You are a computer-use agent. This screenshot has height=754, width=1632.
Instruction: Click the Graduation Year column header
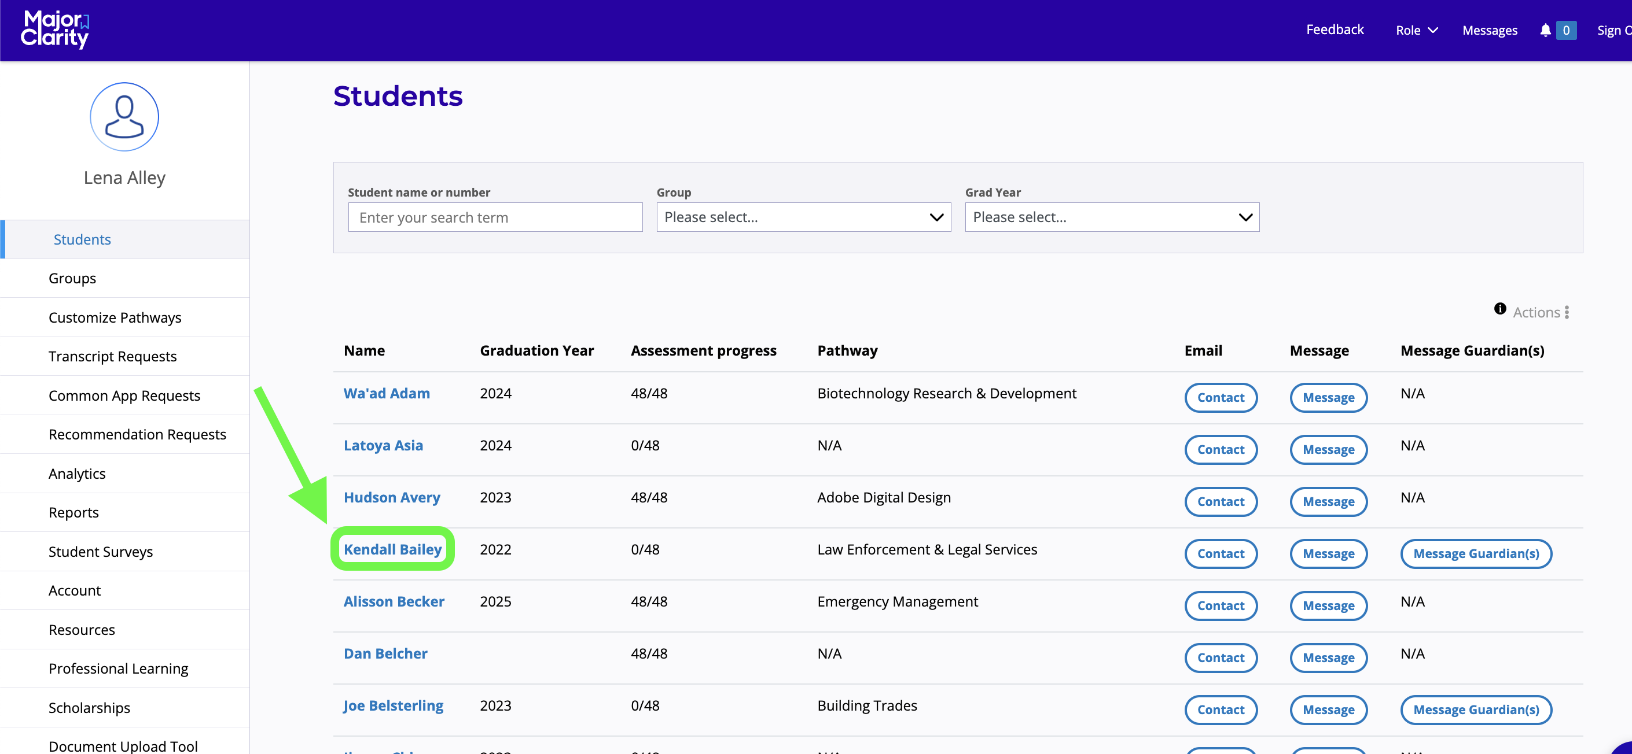point(536,351)
